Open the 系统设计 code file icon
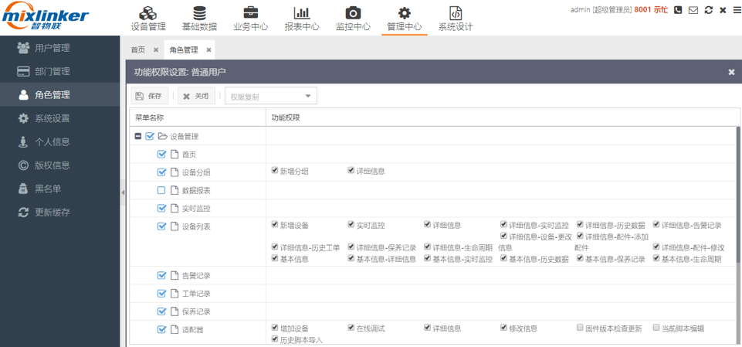The height and width of the screenshot is (347, 742). (x=456, y=13)
